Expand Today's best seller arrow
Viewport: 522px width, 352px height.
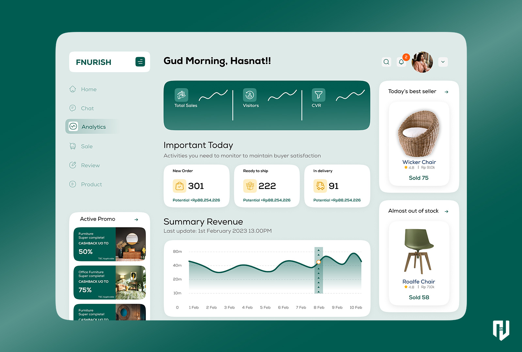point(446,92)
